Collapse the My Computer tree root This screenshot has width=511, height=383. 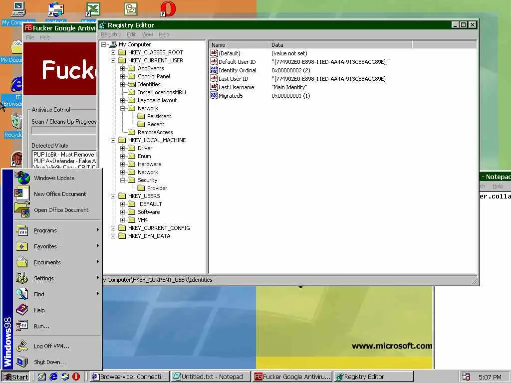coord(104,44)
